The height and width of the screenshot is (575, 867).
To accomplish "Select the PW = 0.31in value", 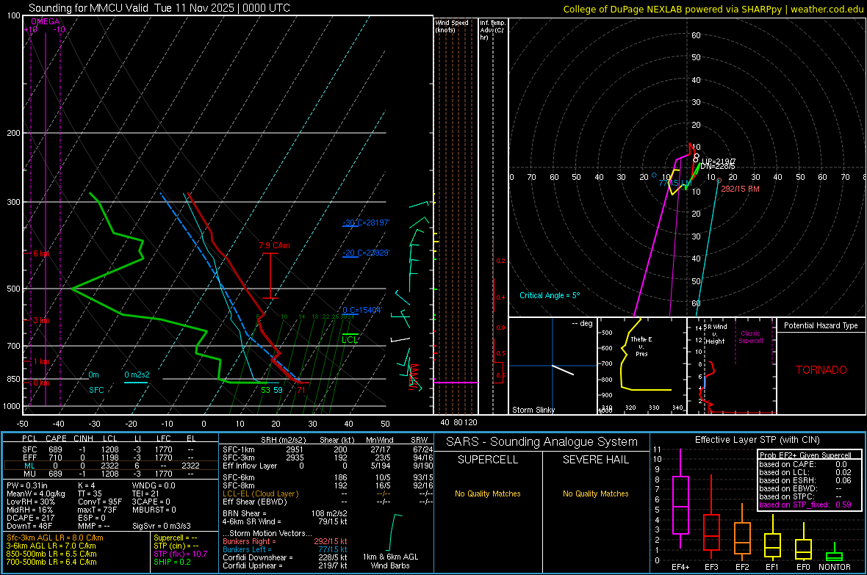I will 27,485.
